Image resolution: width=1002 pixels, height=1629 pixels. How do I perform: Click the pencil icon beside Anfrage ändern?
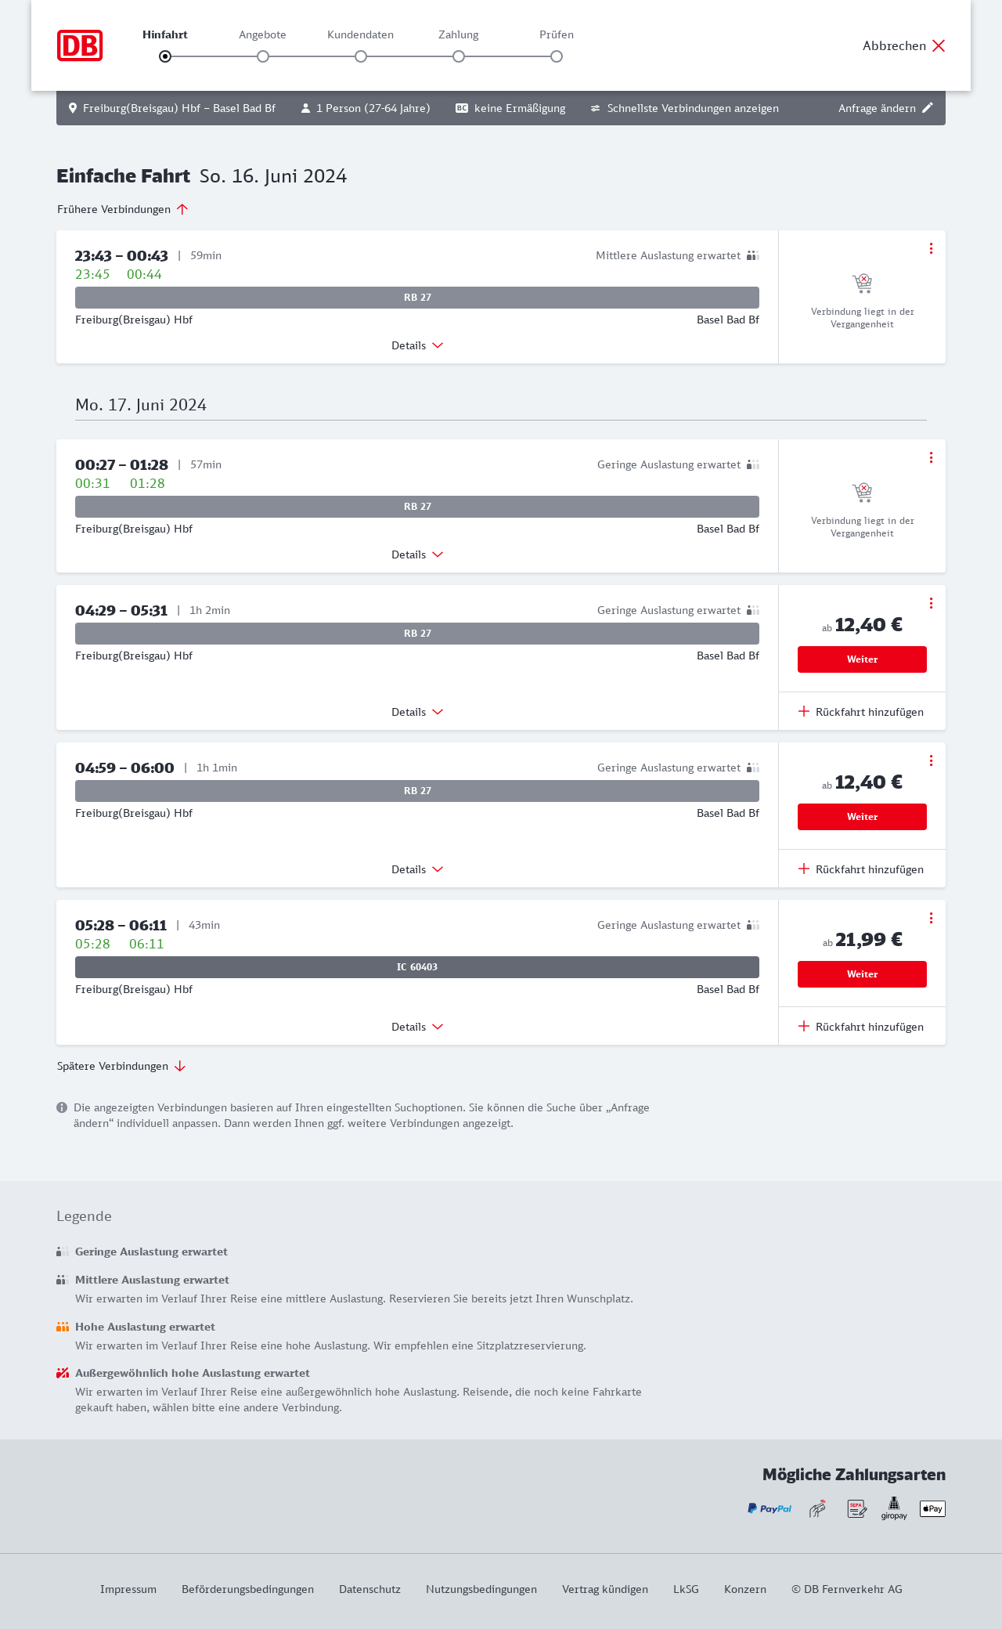click(x=928, y=108)
